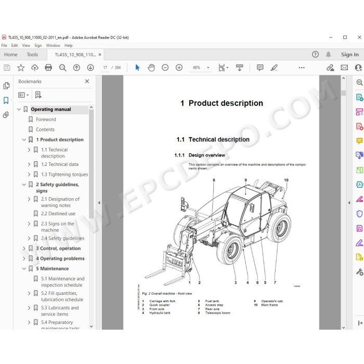Open the Find text magnifier
Image resolution: width=364 pixels, height=364 pixels.
[x=62, y=68]
